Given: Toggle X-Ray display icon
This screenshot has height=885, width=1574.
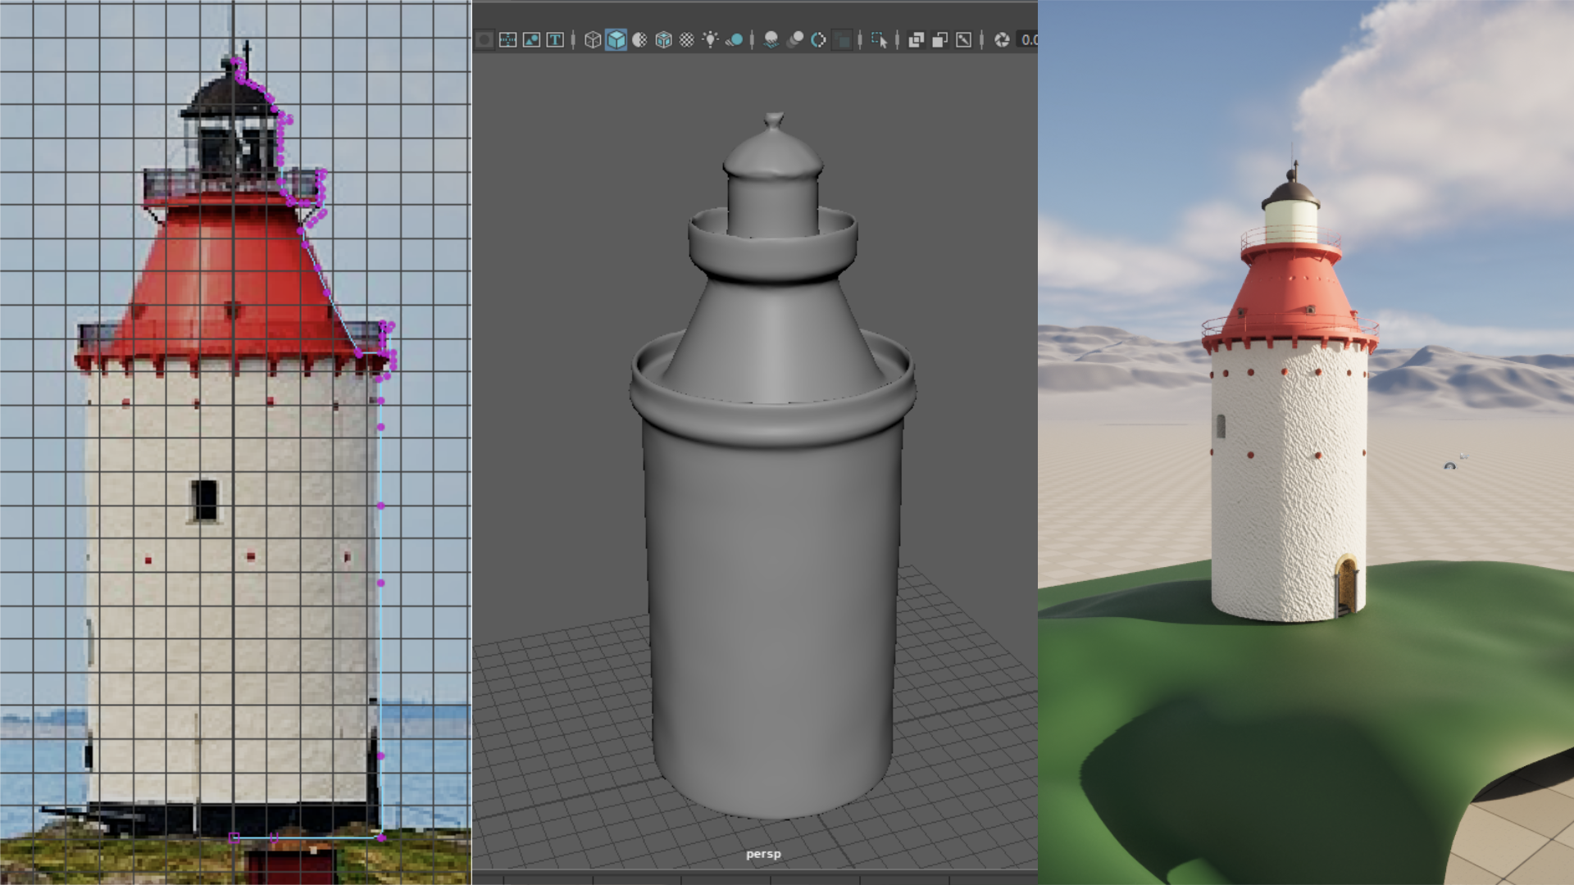Looking at the screenshot, I should 917,39.
